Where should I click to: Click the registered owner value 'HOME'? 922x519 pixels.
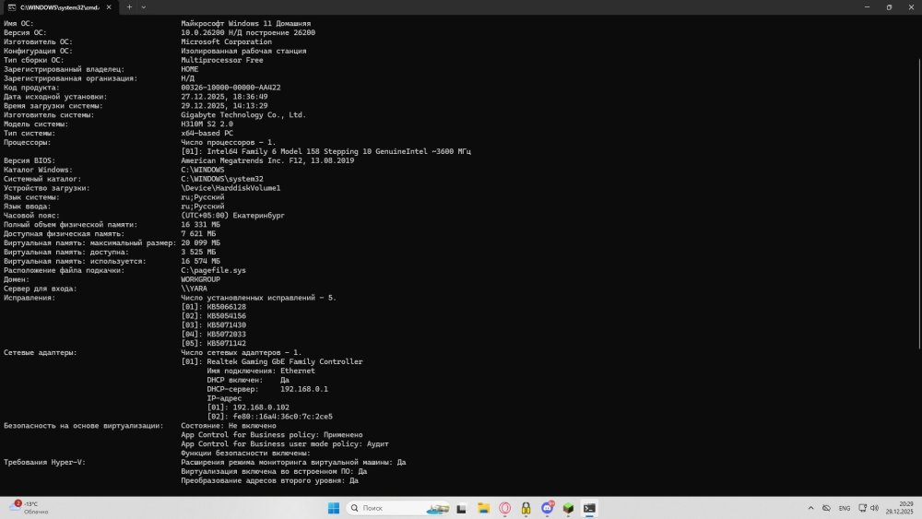pos(189,69)
